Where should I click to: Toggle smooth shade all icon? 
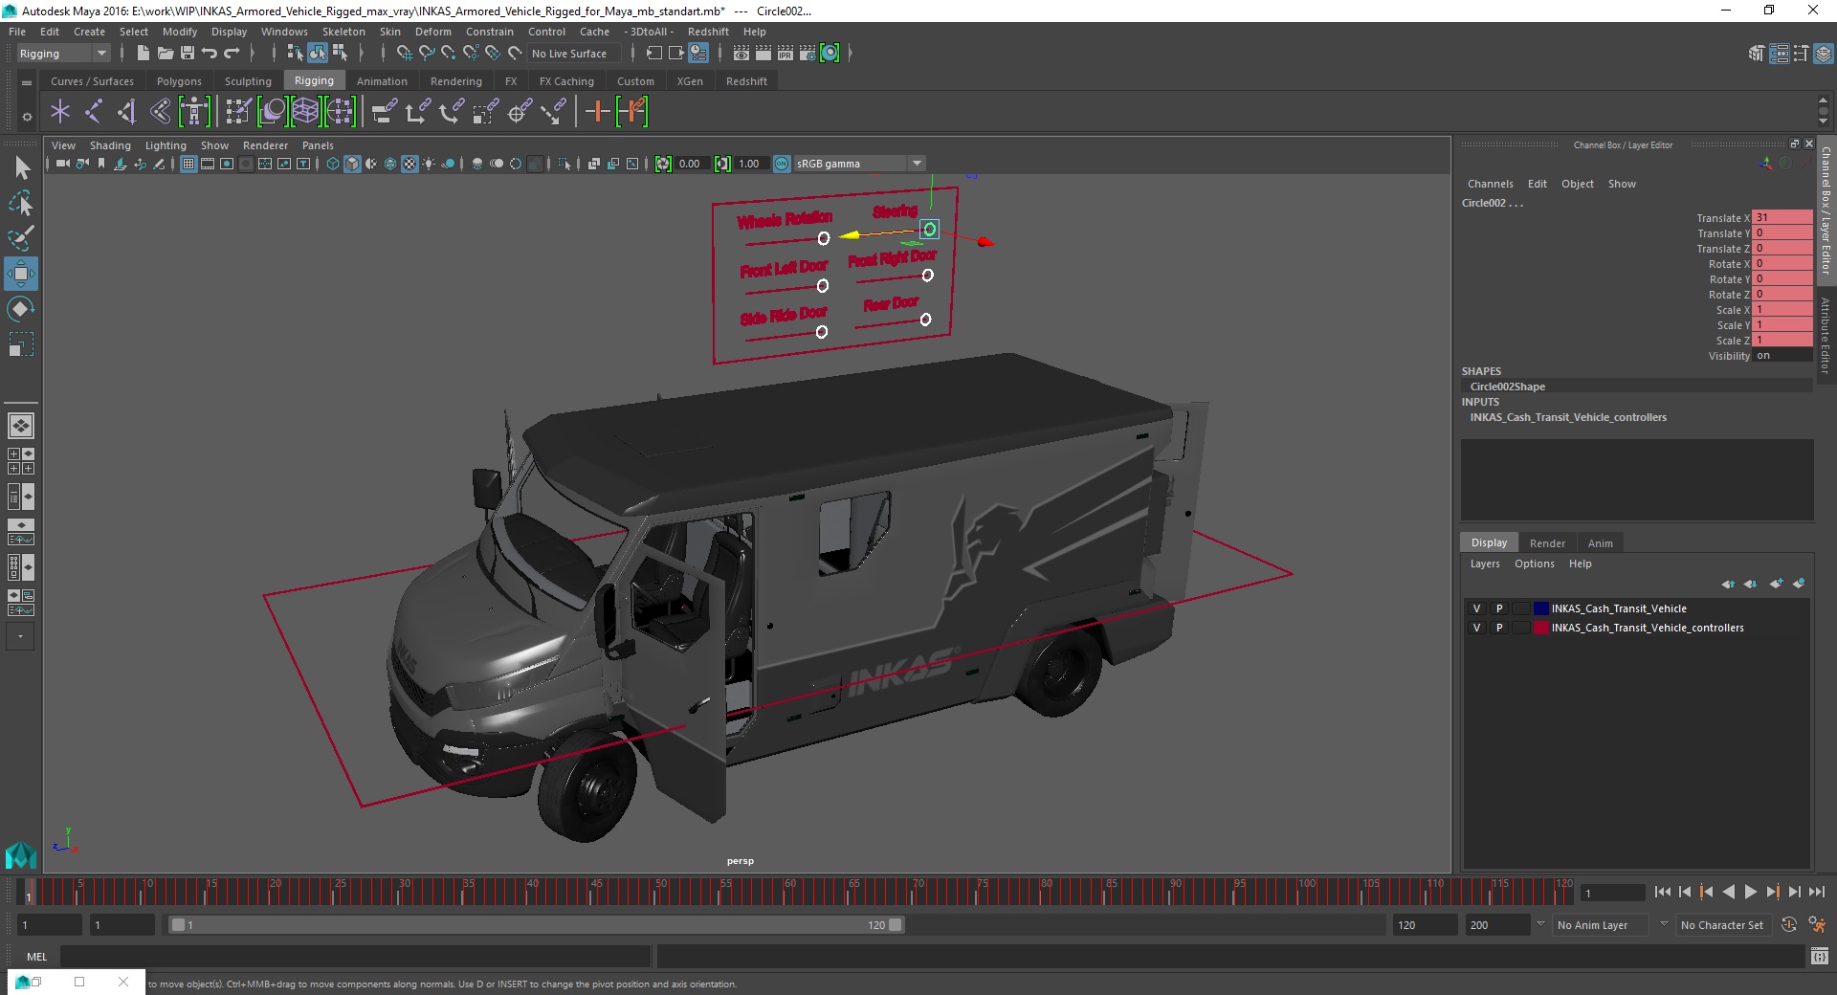(352, 164)
